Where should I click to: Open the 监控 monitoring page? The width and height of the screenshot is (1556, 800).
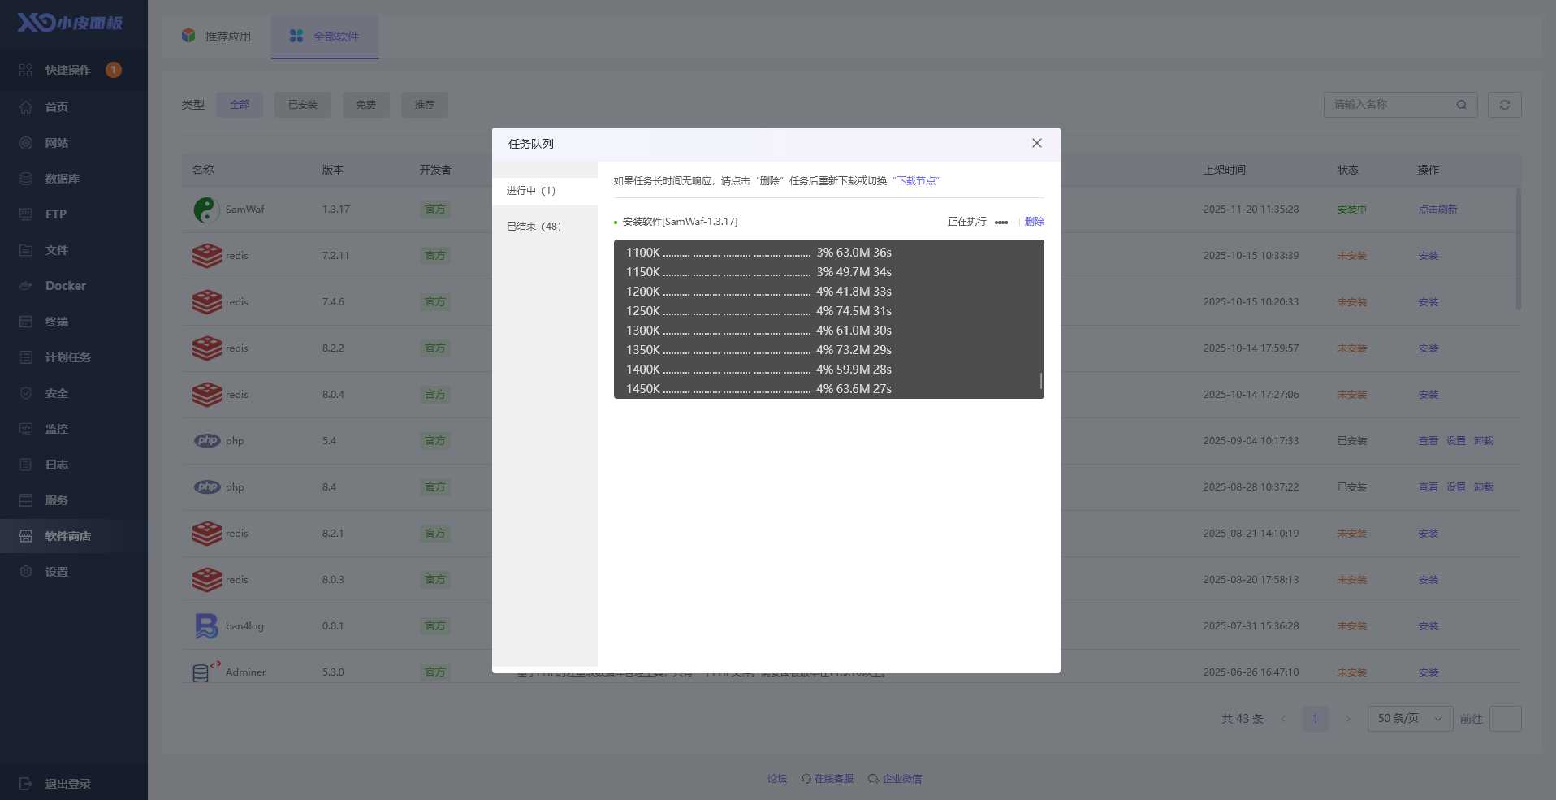(x=55, y=428)
